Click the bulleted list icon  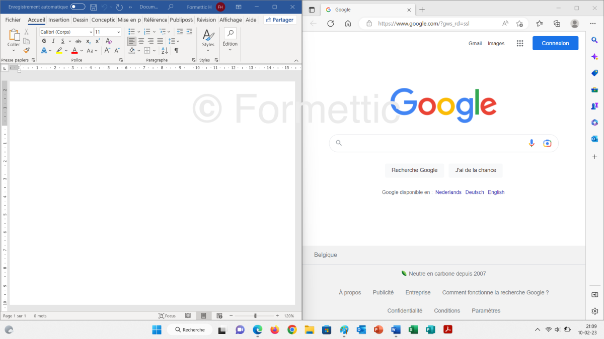(131, 32)
